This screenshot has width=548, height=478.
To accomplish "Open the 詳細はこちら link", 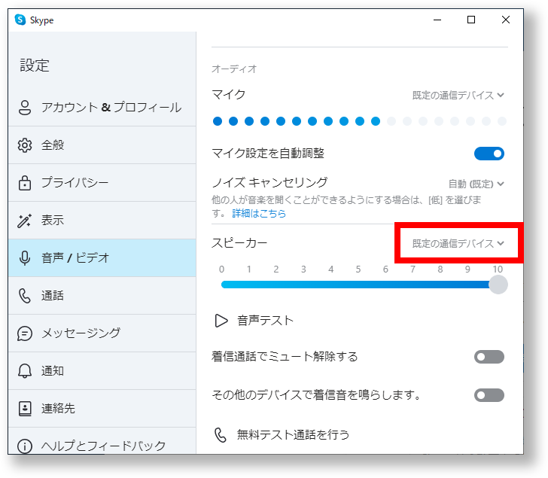I will click(x=259, y=213).
